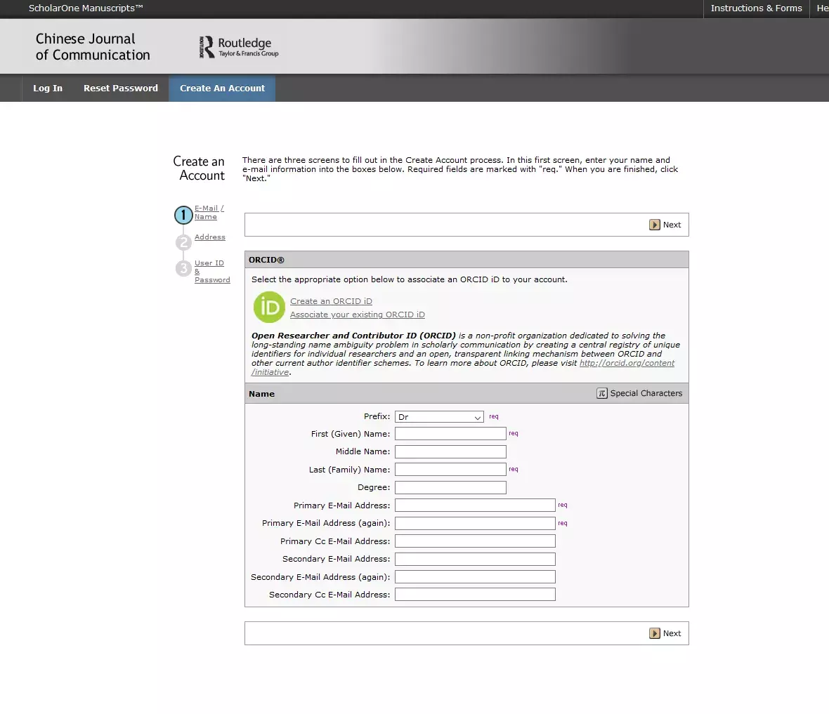Click the Primary E-Mail Address field

point(475,505)
